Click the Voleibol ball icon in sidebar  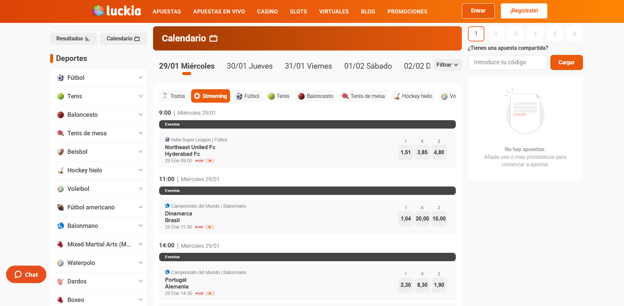[x=61, y=189]
